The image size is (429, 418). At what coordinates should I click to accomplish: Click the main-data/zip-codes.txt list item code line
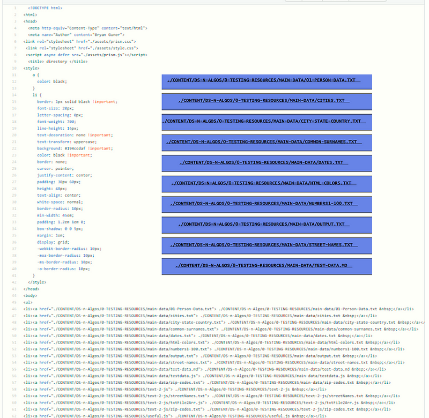tap(207, 383)
